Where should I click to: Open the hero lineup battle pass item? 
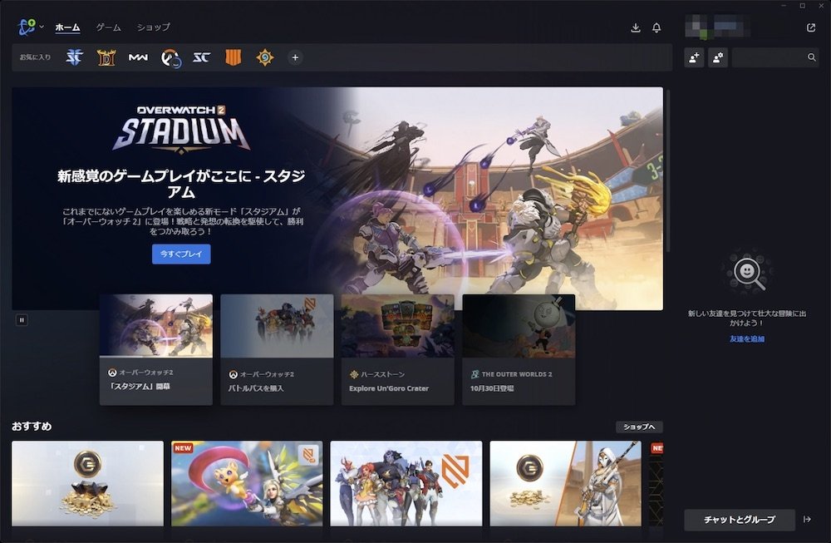pos(406,484)
